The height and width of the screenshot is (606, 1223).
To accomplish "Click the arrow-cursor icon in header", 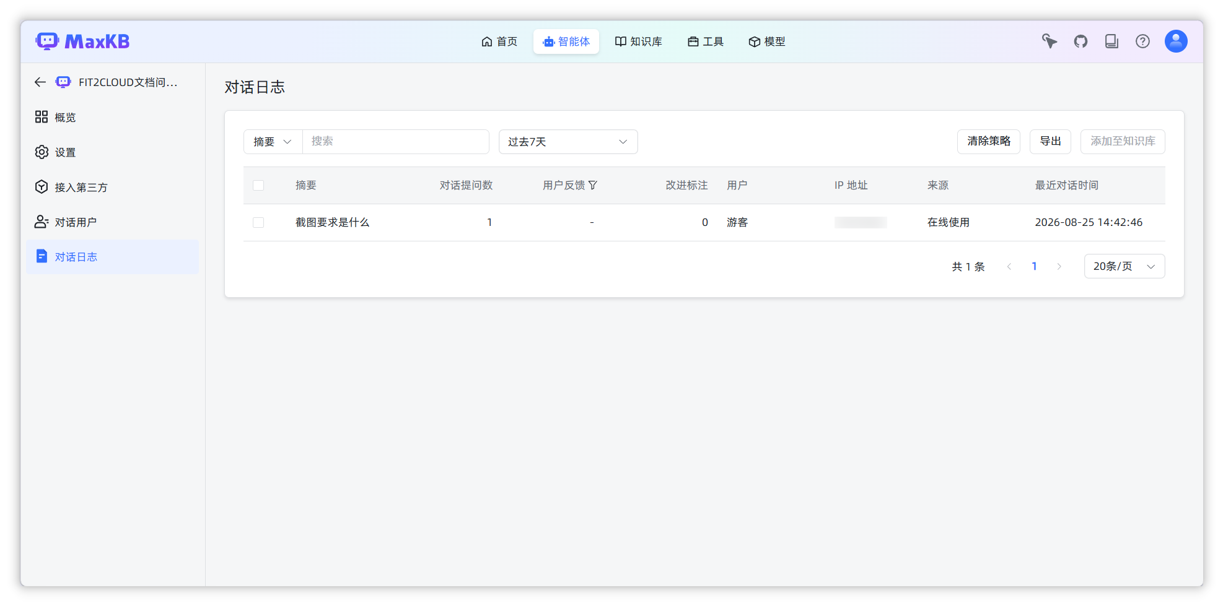I will coord(1050,41).
